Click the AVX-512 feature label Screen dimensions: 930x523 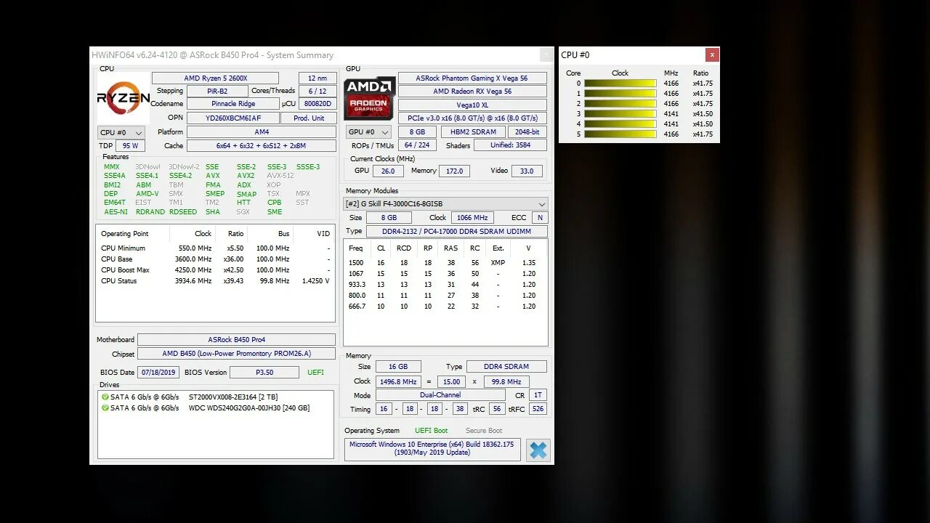[280, 176]
